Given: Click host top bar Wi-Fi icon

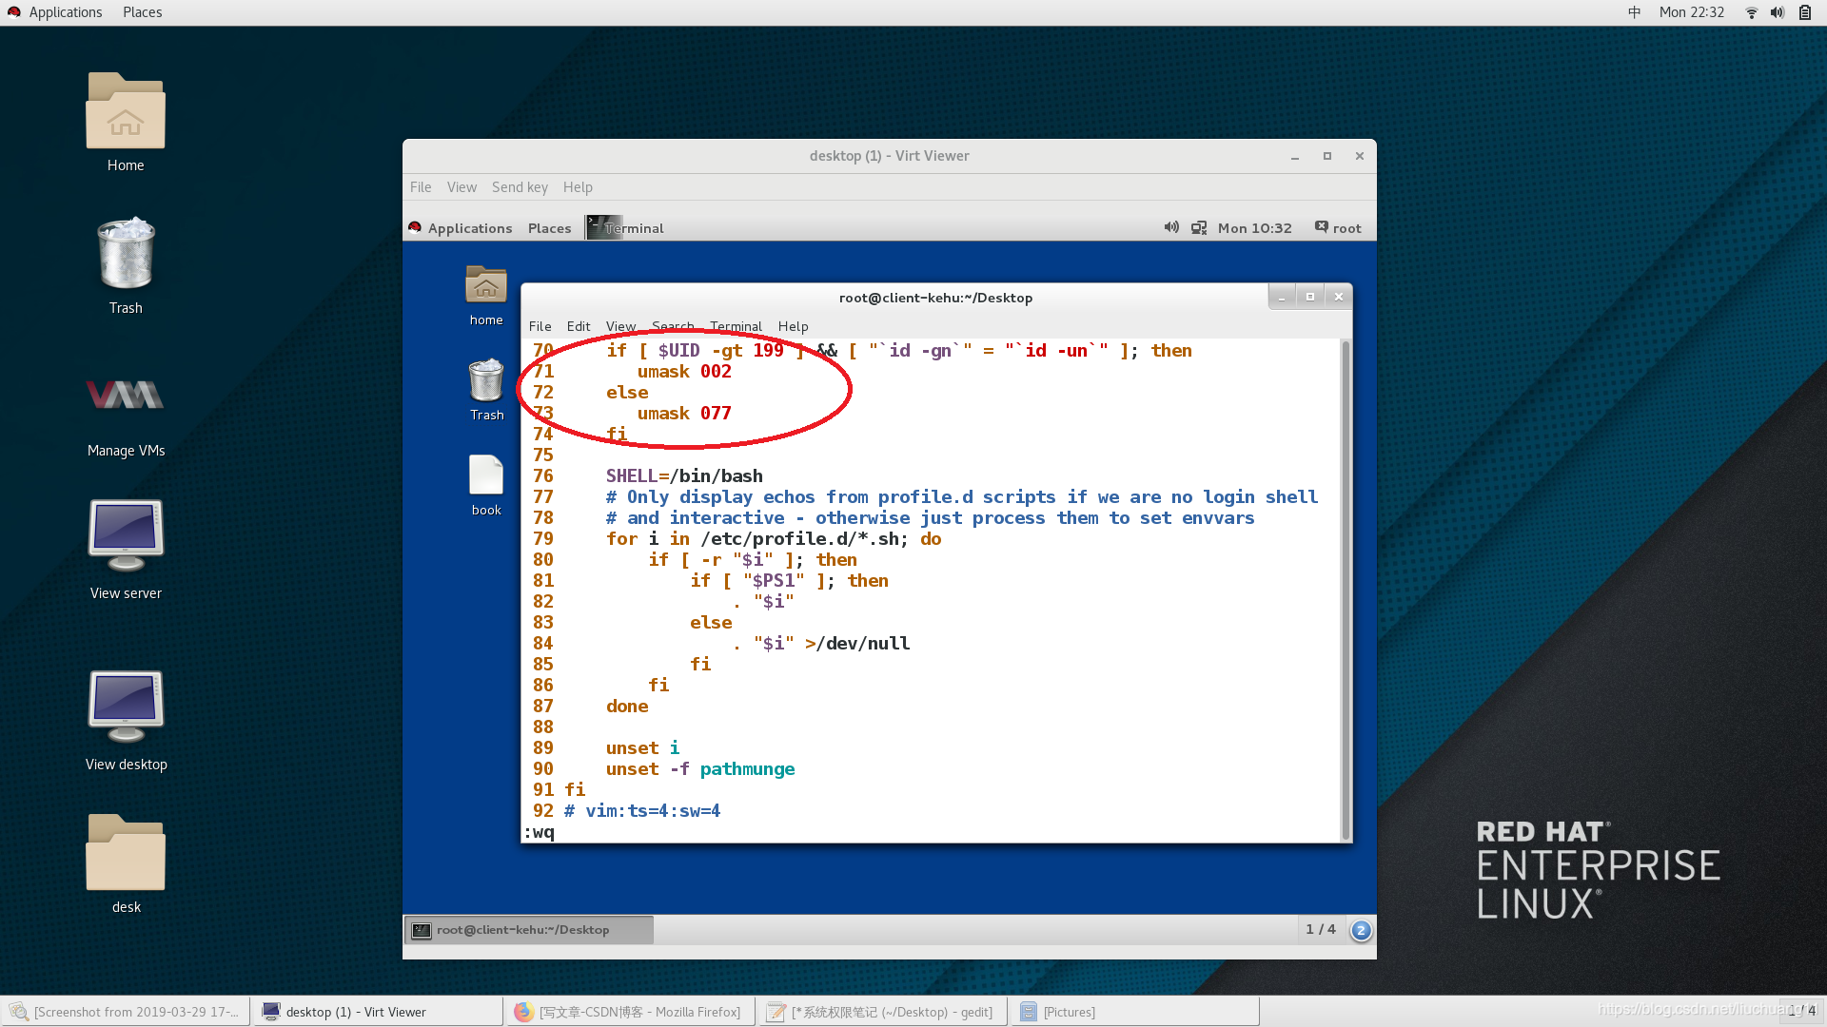Looking at the screenshot, I should coord(1751,12).
